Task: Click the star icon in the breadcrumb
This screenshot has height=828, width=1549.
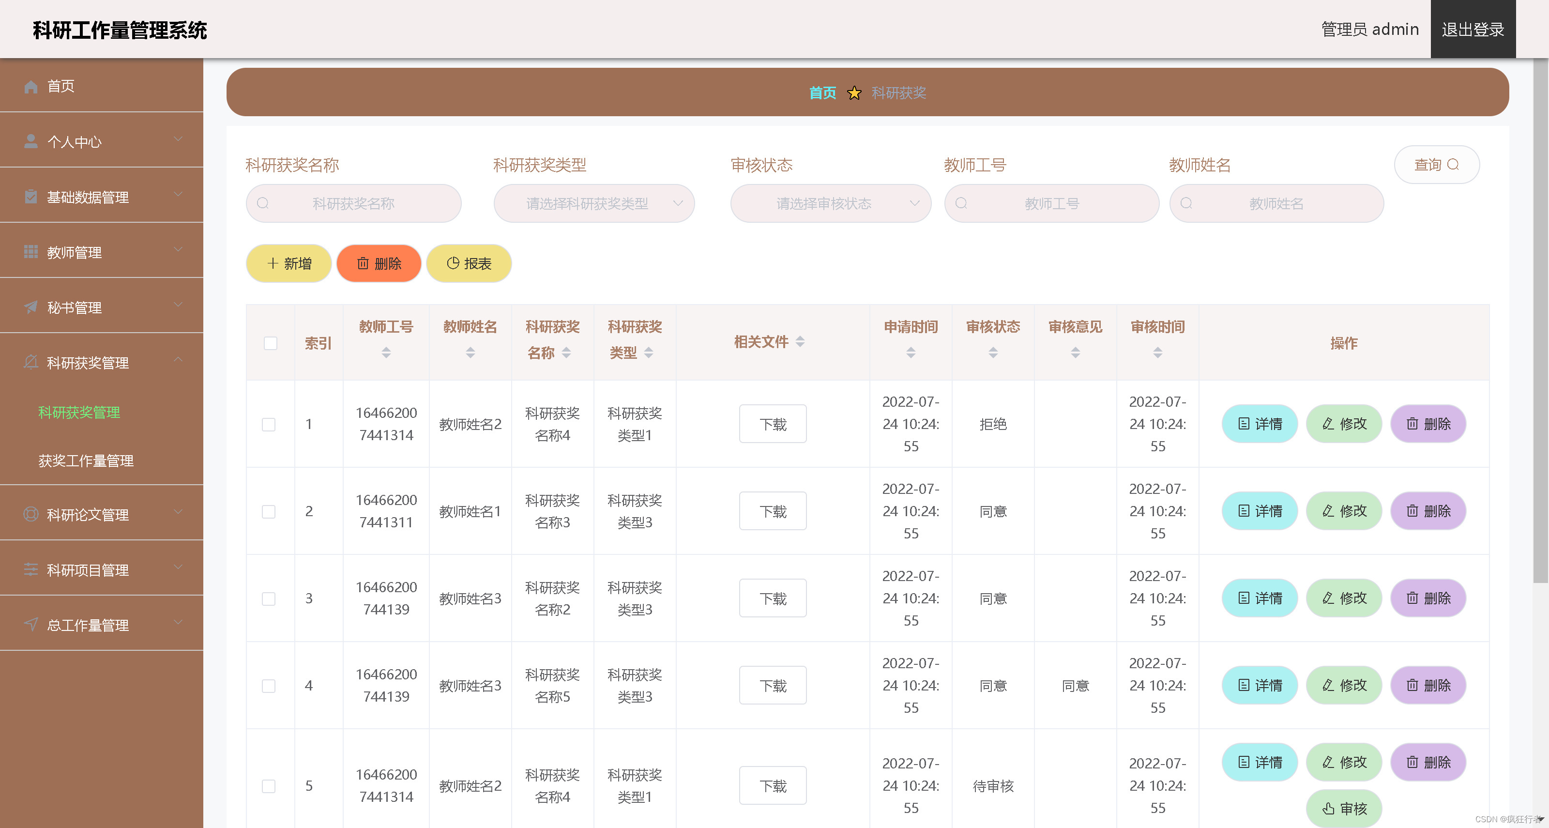Action: (854, 93)
